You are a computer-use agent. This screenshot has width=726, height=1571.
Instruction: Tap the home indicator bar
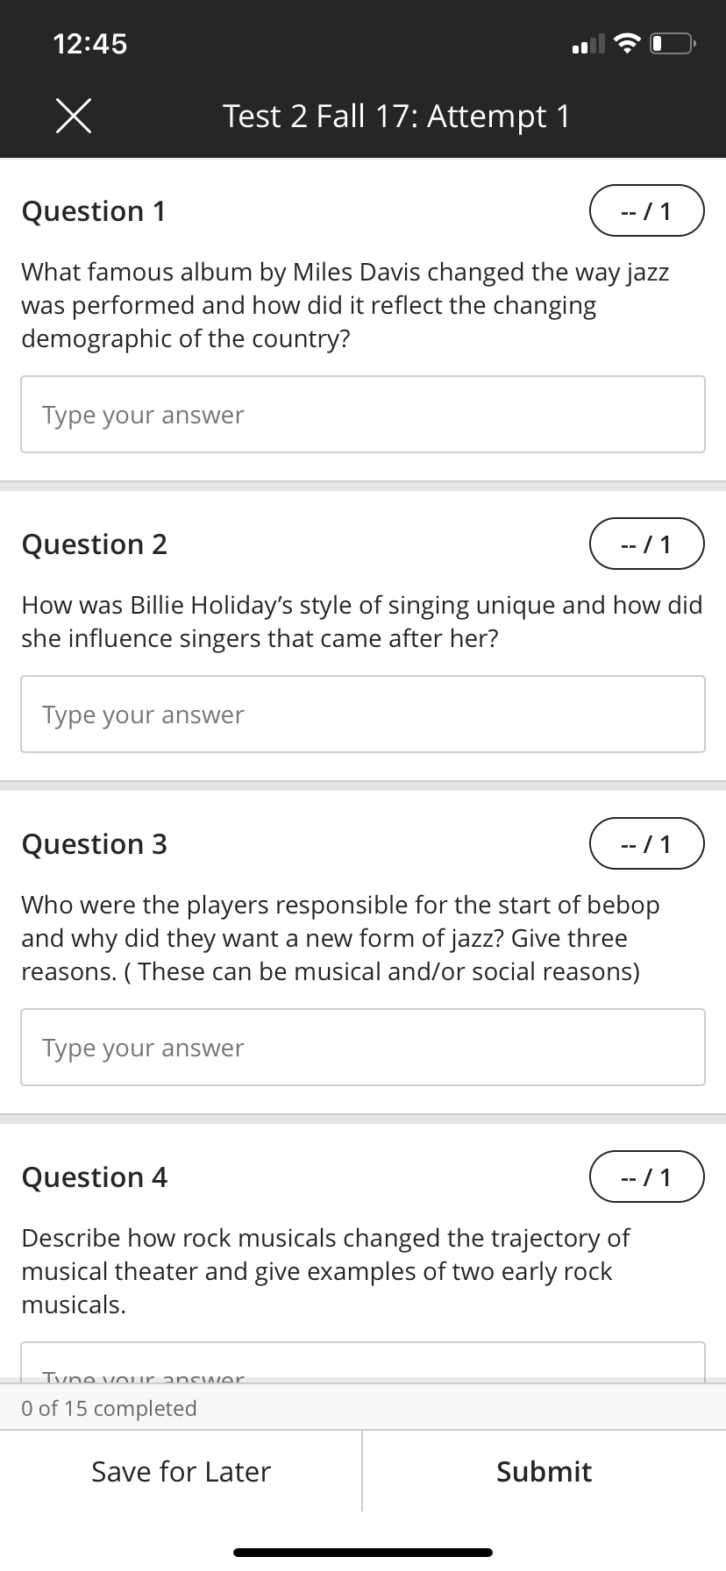click(x=363, y=1553)
